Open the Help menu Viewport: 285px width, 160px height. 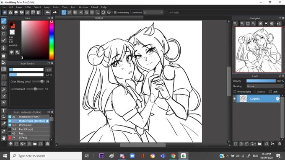[x=104, y=7]
